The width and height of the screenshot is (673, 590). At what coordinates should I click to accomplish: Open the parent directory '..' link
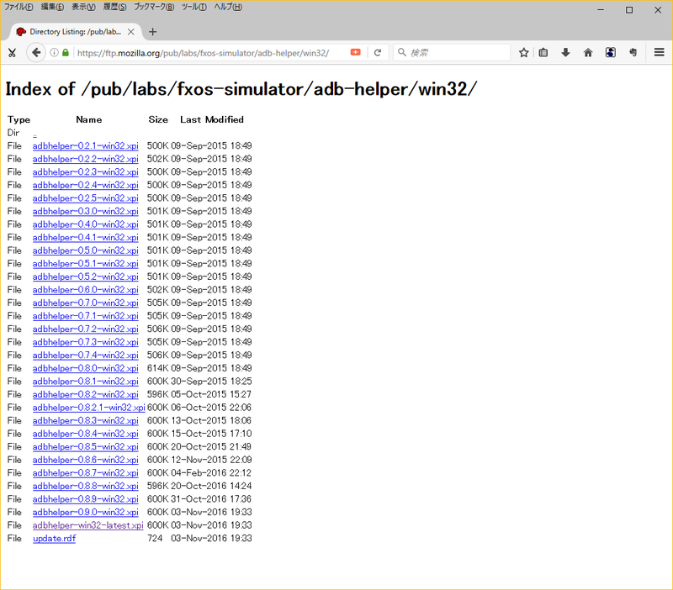(34, 134)
